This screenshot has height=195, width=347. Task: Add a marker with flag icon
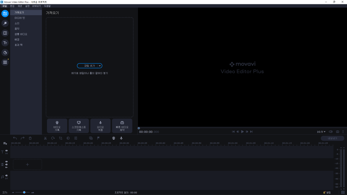(x=98, y=138)
